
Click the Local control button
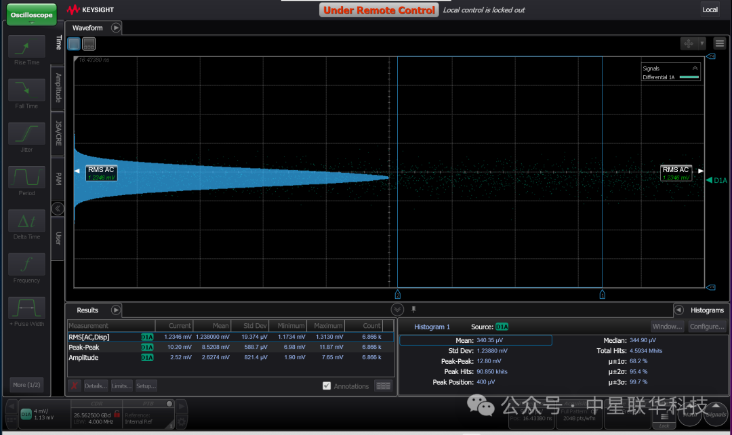click(x=710, y=9)
